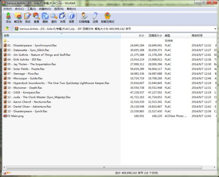Select '02 - Datassette - Sync_Glitch.flac'
219x177 pixels.
click(x=28, y=50)
